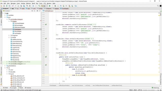Open the Device File Explorer side panel
The width and height of the screenshot is (162, 91).
161,79
